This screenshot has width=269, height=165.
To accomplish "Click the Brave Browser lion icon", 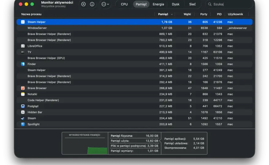I will (x=23, y=88).
